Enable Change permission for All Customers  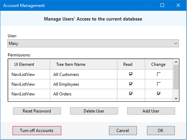point(159,74)
